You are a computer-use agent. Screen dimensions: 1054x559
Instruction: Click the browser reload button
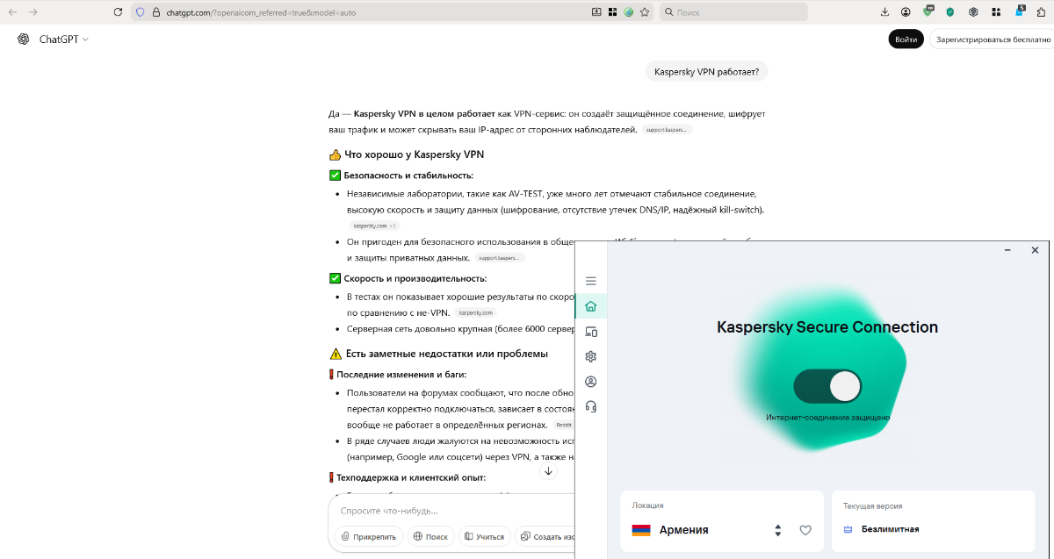pyautogui.click(x=118, y=12)
